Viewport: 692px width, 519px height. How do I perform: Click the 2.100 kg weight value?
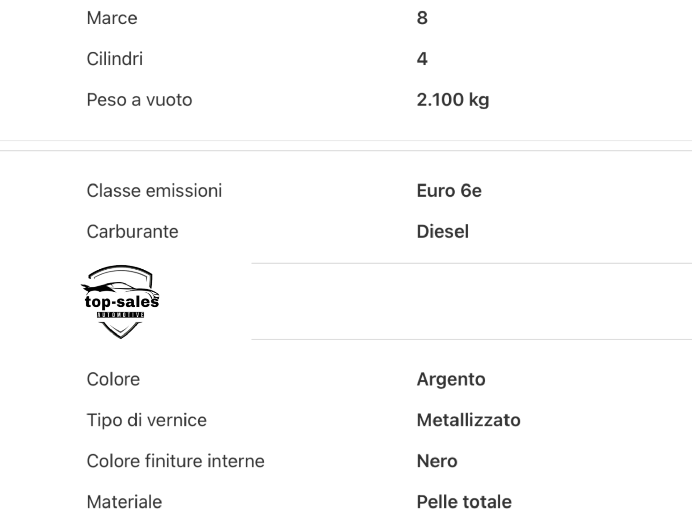(x=453, y=100)
